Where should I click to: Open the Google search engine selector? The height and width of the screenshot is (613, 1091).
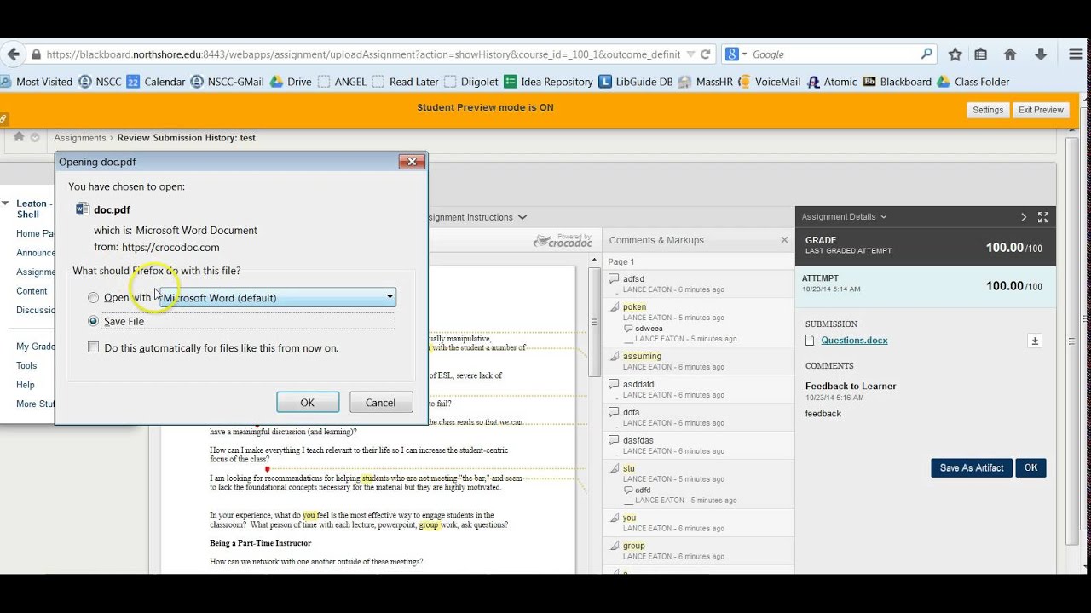click(736, 54)
